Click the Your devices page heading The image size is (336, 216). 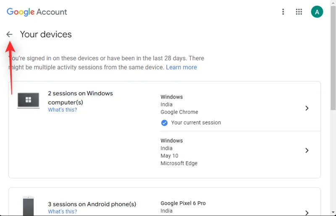pos(46,34)
